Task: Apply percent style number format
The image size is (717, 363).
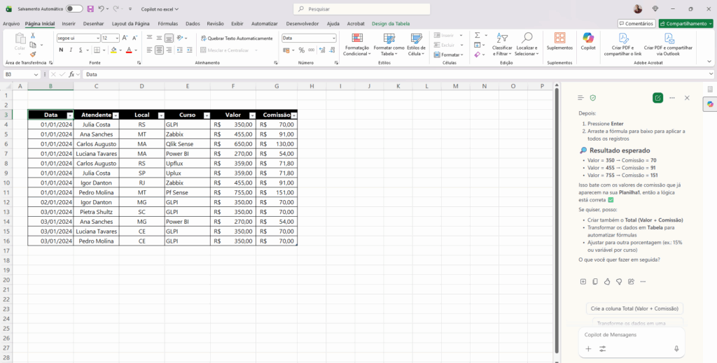Action: click(x=302, y=50)
